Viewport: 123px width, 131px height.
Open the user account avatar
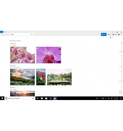pyautogui.click(x=119, y=35)
